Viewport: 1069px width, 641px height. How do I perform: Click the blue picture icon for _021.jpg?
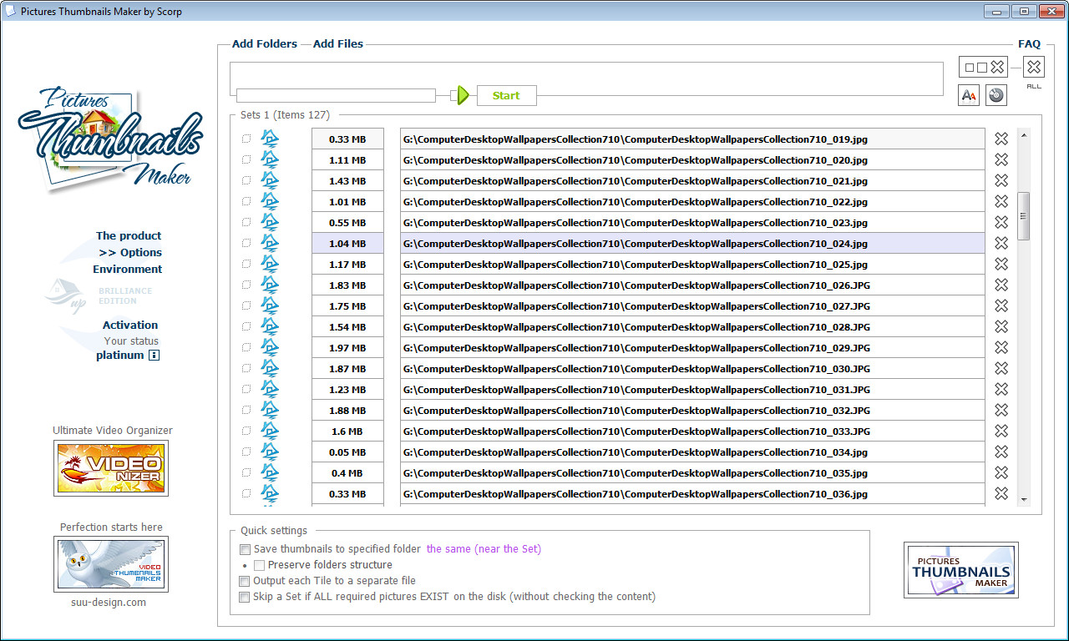(270, 180)
